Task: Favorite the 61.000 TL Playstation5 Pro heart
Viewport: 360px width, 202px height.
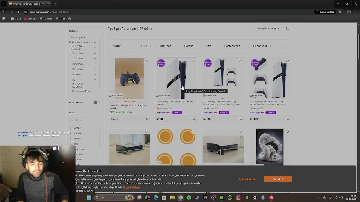Action: pyautogui.click(x=193, y=61)
